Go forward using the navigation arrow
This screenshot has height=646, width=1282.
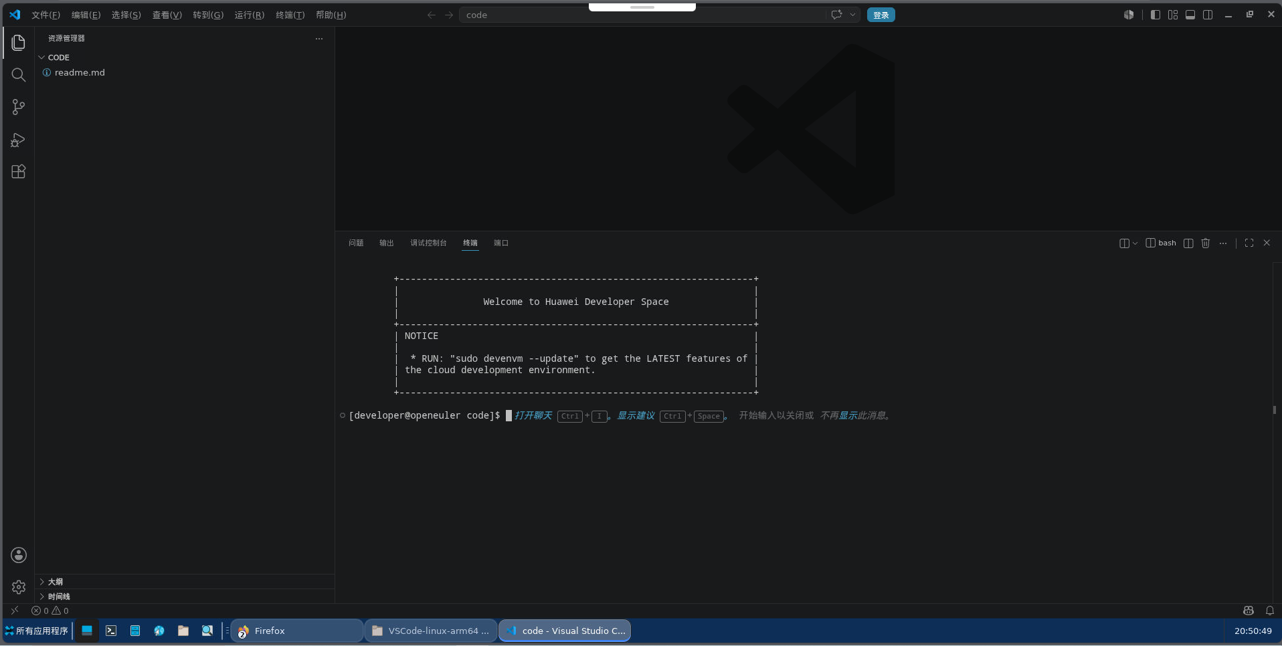pyautogui.click(x=449, y=15)
